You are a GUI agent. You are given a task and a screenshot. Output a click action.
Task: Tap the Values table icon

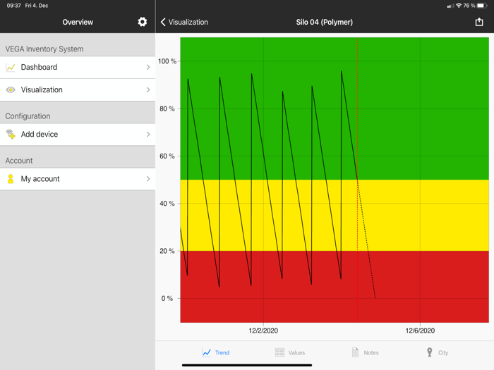click(x=279, y=352)
